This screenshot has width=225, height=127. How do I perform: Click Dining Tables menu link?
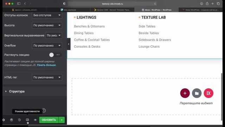tap(84, 33)
